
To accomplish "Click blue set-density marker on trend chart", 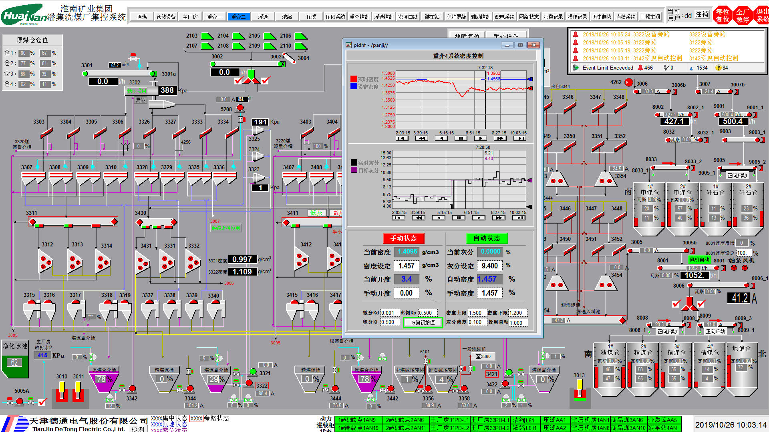I will (x=530, y=79).
